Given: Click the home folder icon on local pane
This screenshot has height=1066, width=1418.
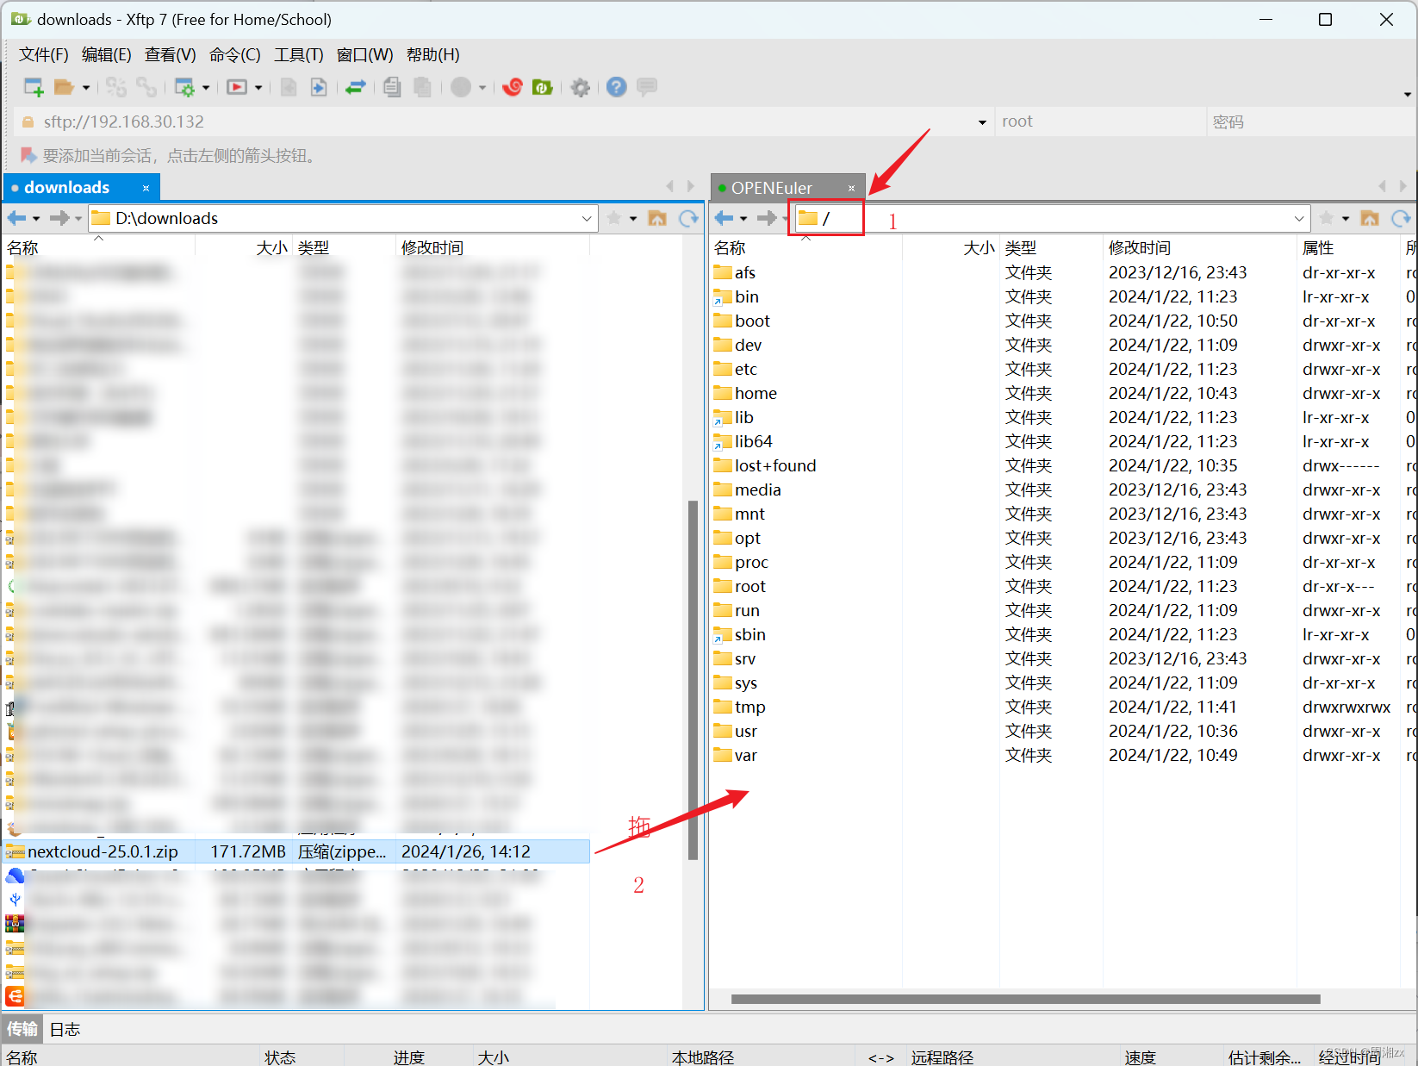Looking at the screenshot, I should [657, 218].
